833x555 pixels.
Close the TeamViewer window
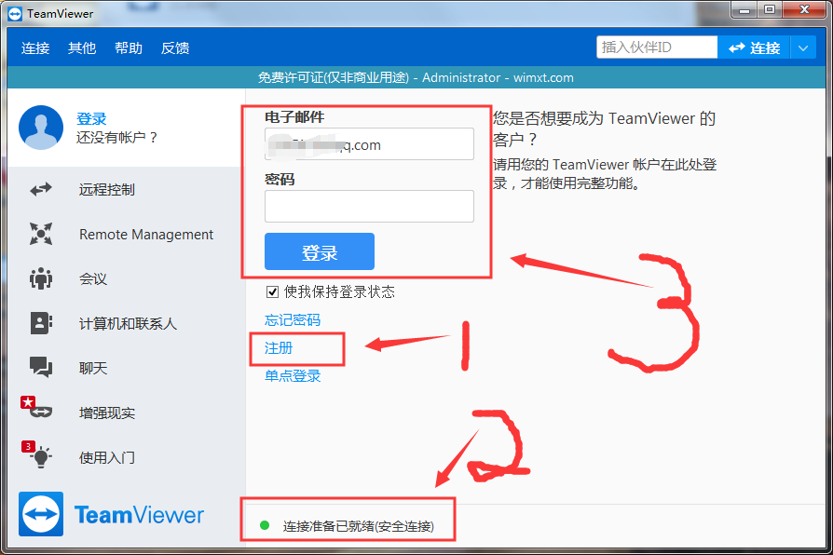pos(804,9)
